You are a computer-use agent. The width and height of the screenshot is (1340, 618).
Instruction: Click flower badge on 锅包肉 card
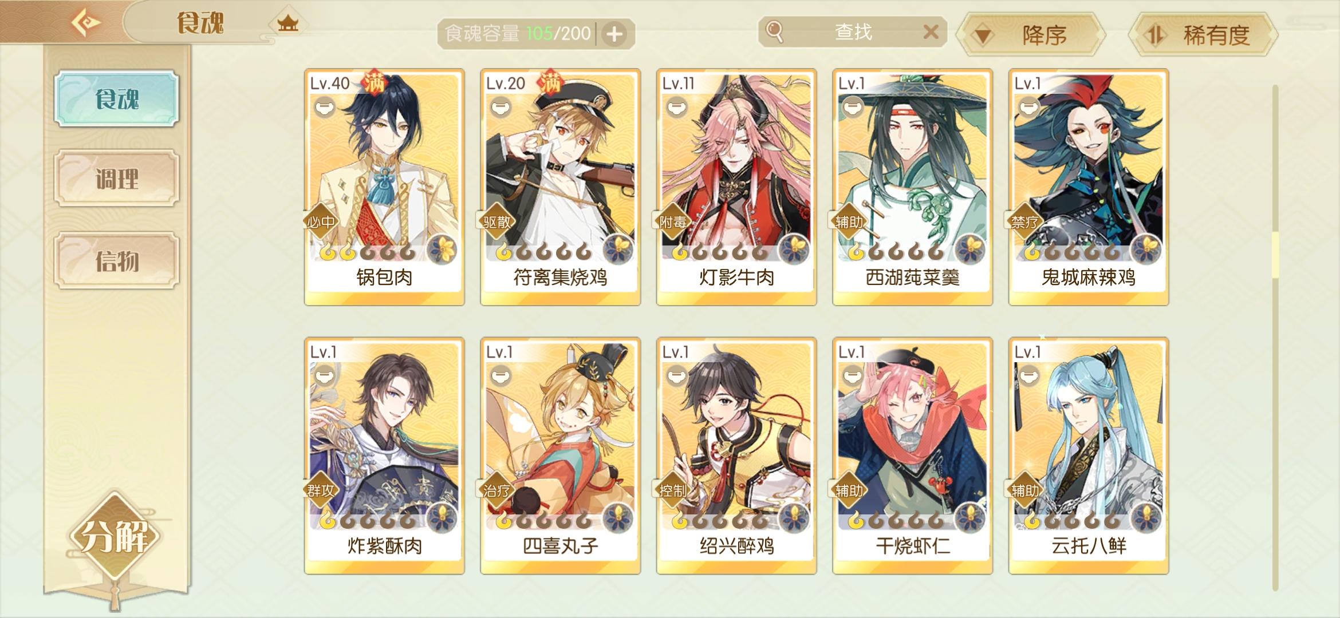click(x=442, y=249)
